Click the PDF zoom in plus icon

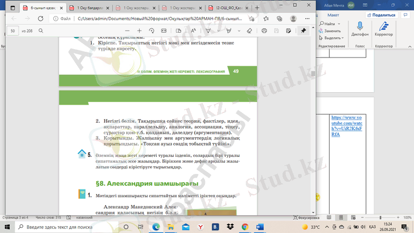tap(139, 31)
